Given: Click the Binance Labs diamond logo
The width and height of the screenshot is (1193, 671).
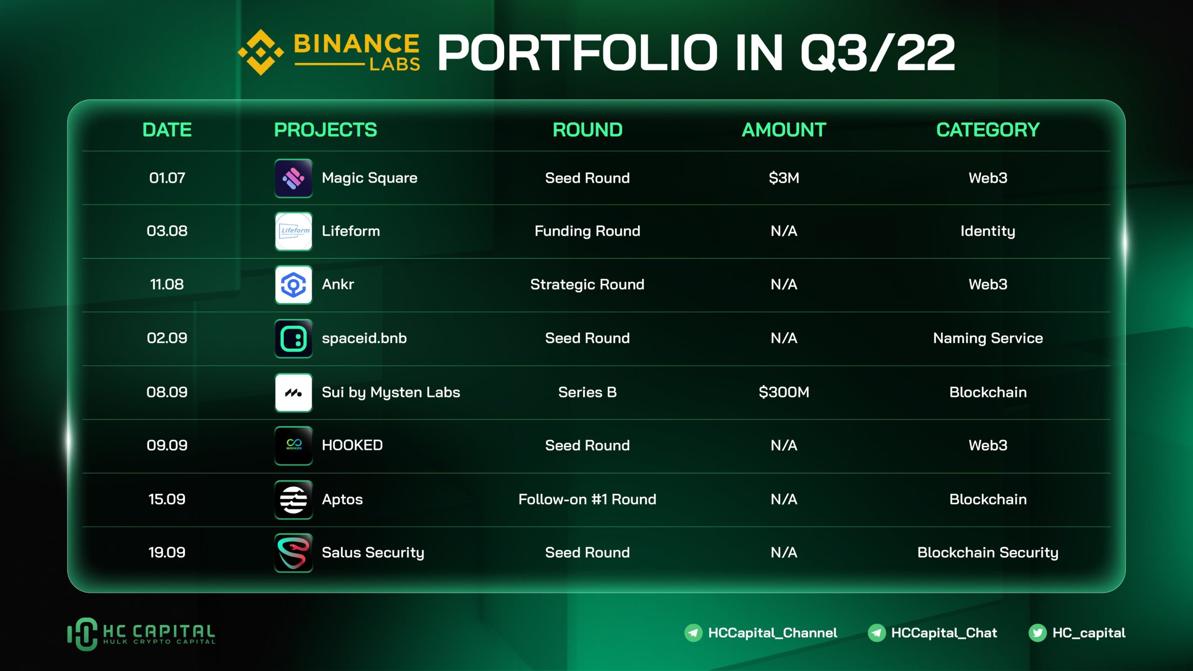Looking at the screenshot, I should [261, 52].
